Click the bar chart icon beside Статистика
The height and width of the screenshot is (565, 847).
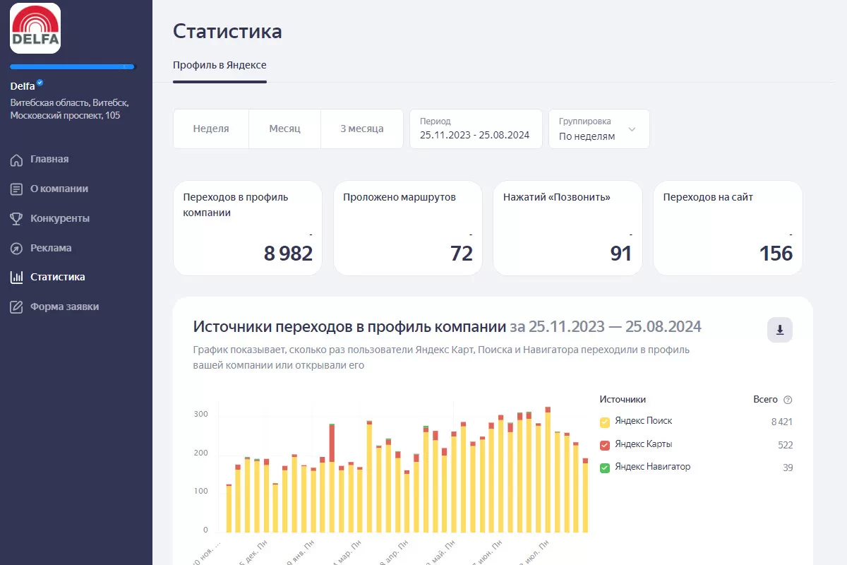click(x=16, y=278)
